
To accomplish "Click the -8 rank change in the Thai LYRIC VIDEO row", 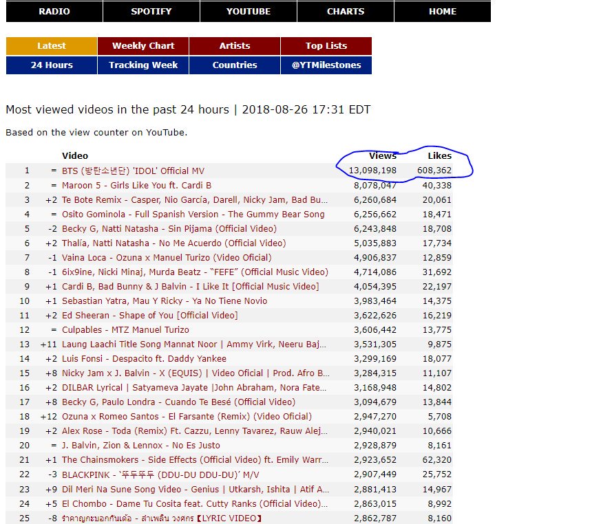I will [52, 518].
